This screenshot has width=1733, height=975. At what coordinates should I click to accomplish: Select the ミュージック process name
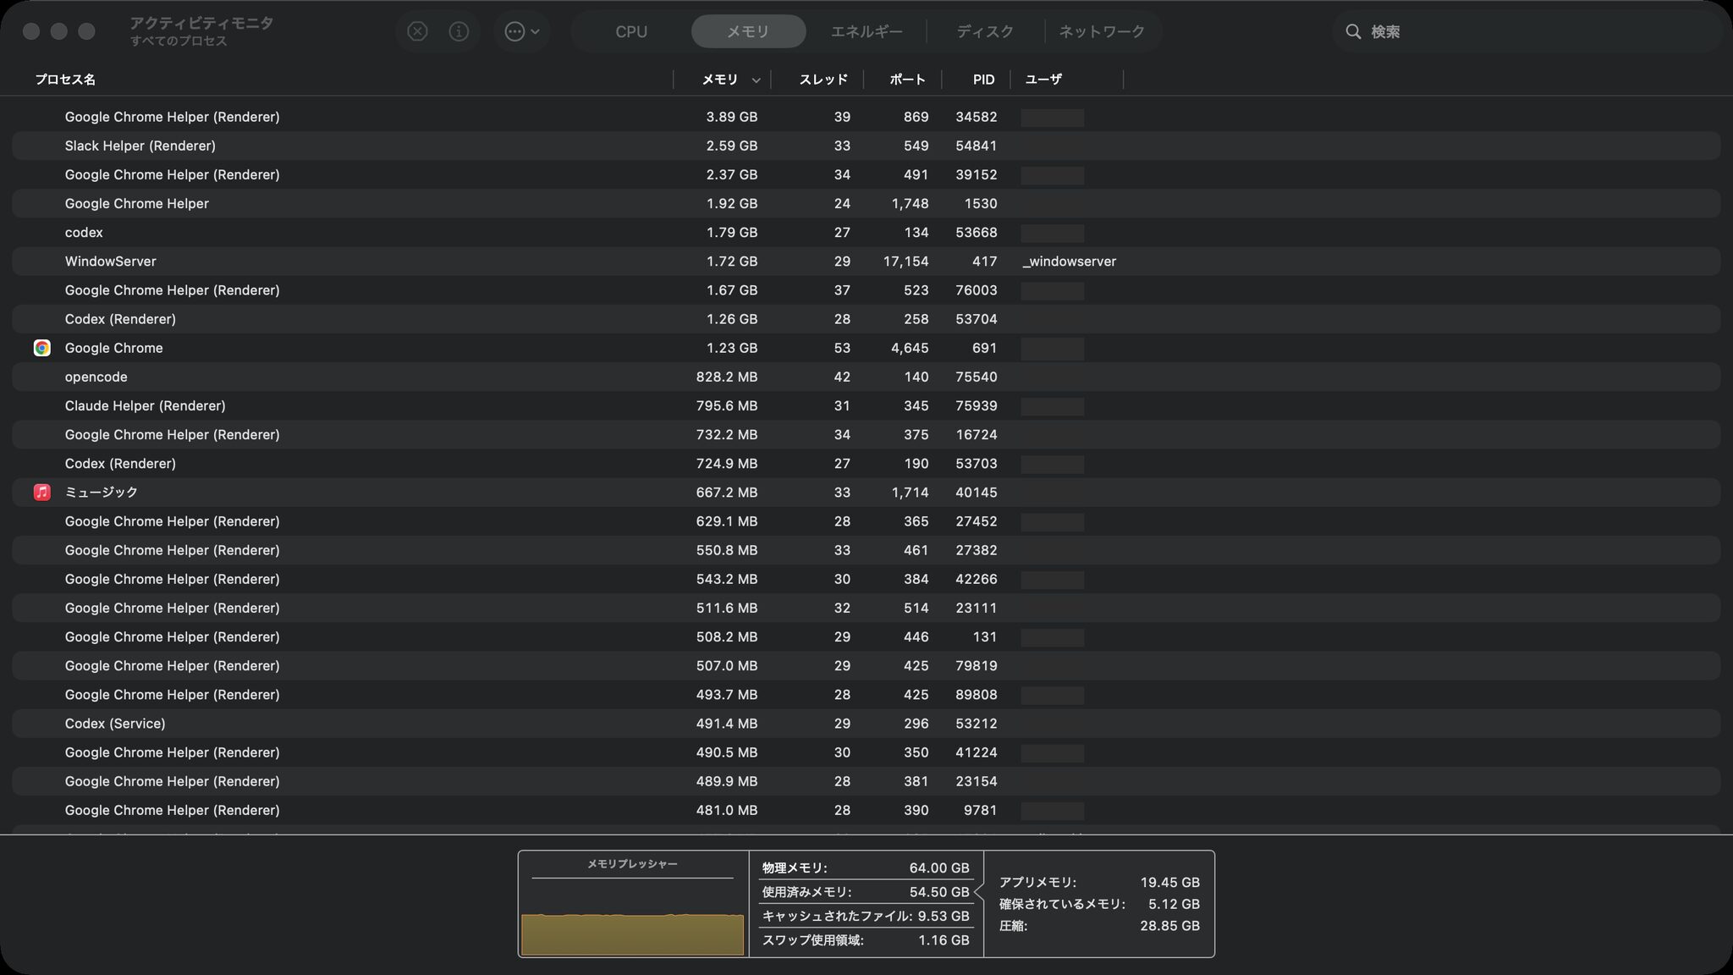click(102, 493)
